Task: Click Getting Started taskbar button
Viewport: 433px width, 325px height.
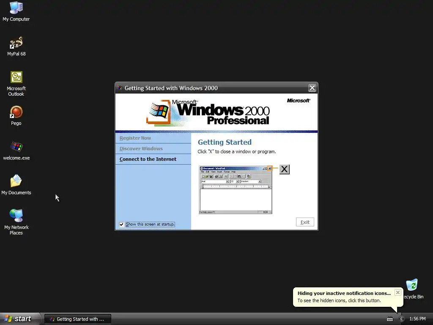Action: [x=78, y=319]
